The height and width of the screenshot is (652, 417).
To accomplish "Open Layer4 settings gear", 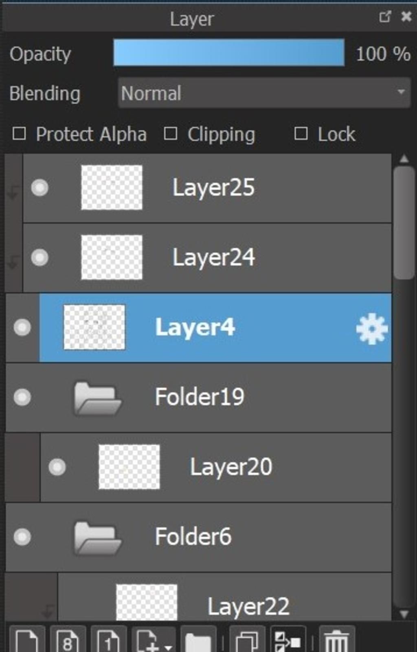I will click(372, 328).
